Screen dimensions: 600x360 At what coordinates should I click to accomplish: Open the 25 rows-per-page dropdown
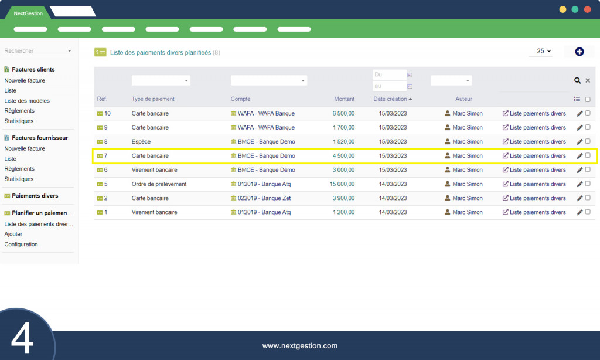(x=544, y=51)
